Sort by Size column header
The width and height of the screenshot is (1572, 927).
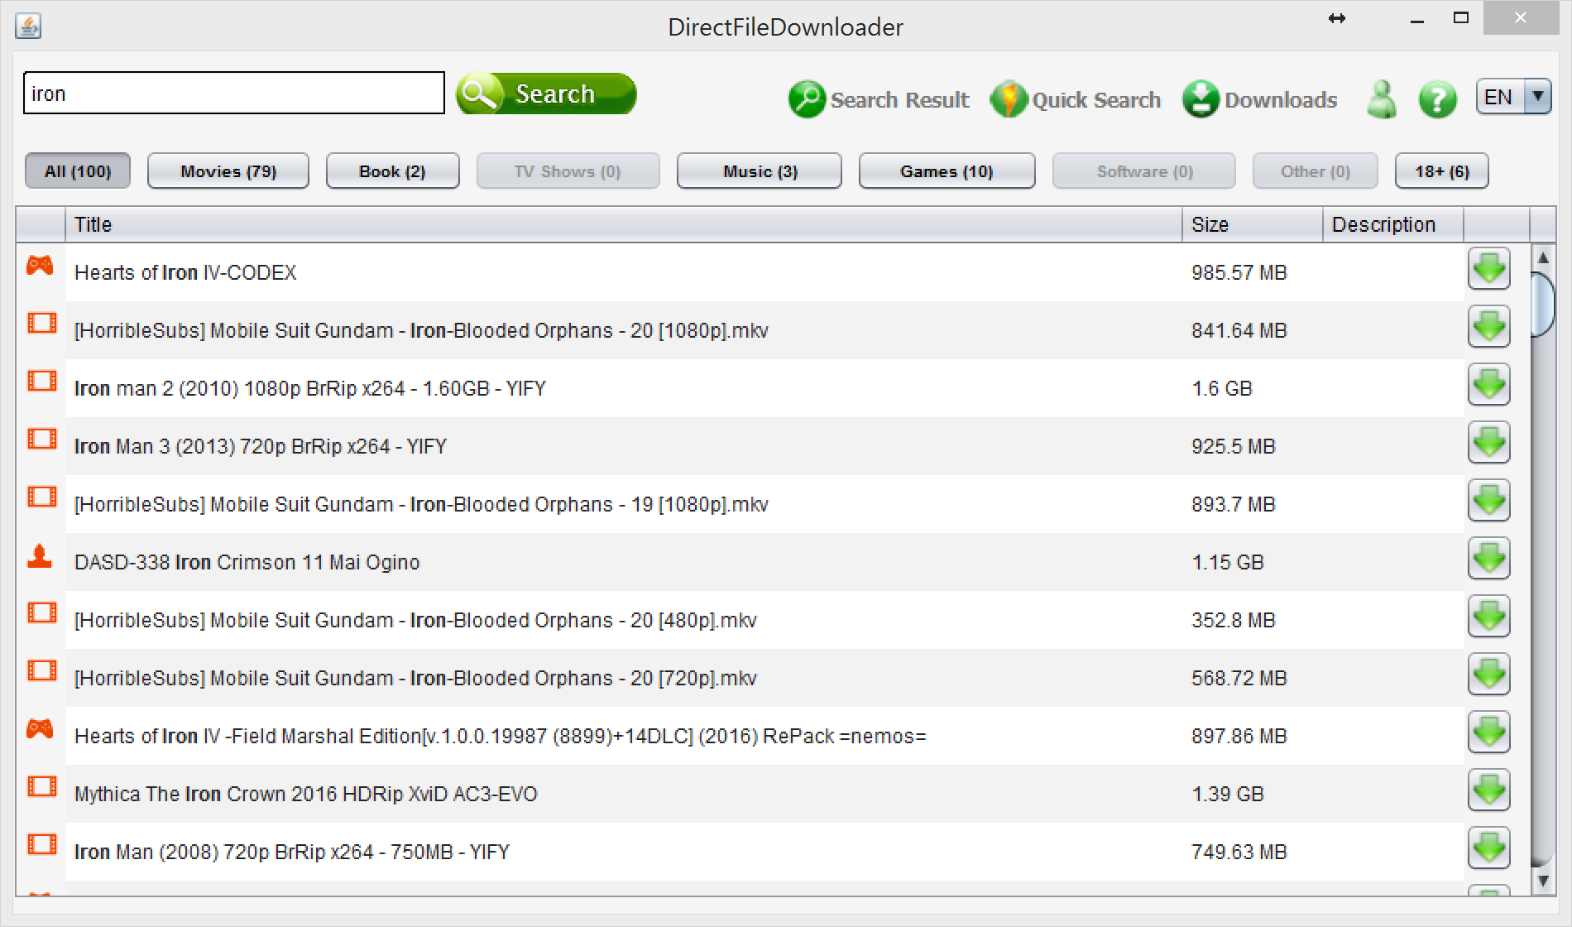[x=1253, y=224]
